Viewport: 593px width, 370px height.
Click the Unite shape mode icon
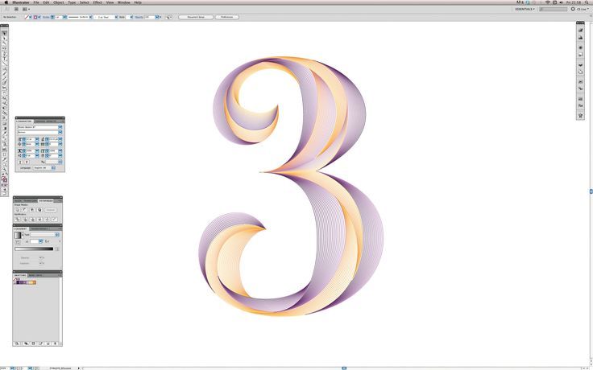18,210
